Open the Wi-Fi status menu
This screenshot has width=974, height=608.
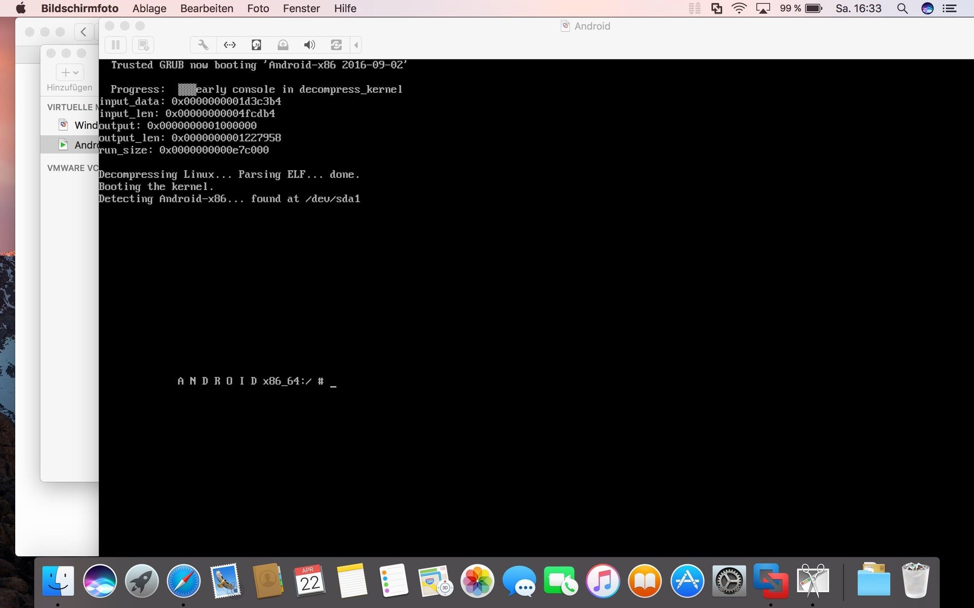click(x=739, y=8)
